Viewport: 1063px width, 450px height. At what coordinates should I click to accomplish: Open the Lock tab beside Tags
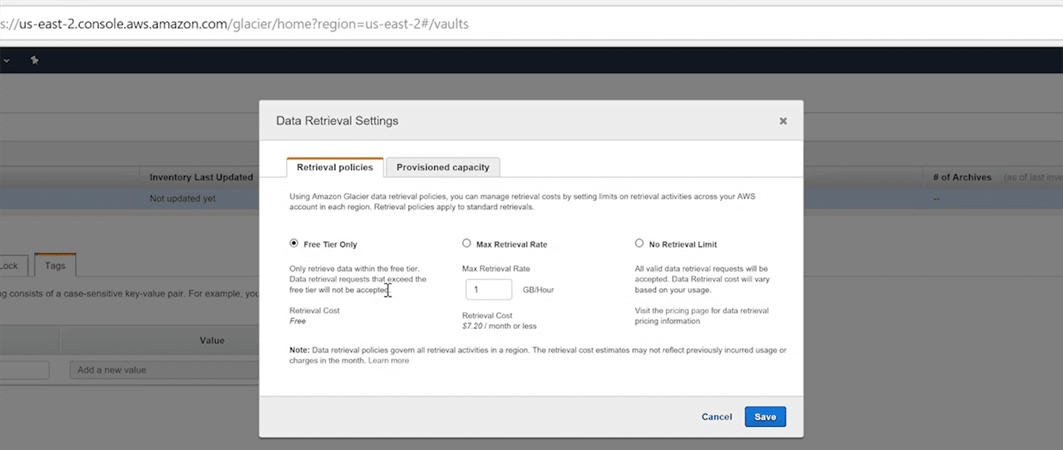click(9, 266)
